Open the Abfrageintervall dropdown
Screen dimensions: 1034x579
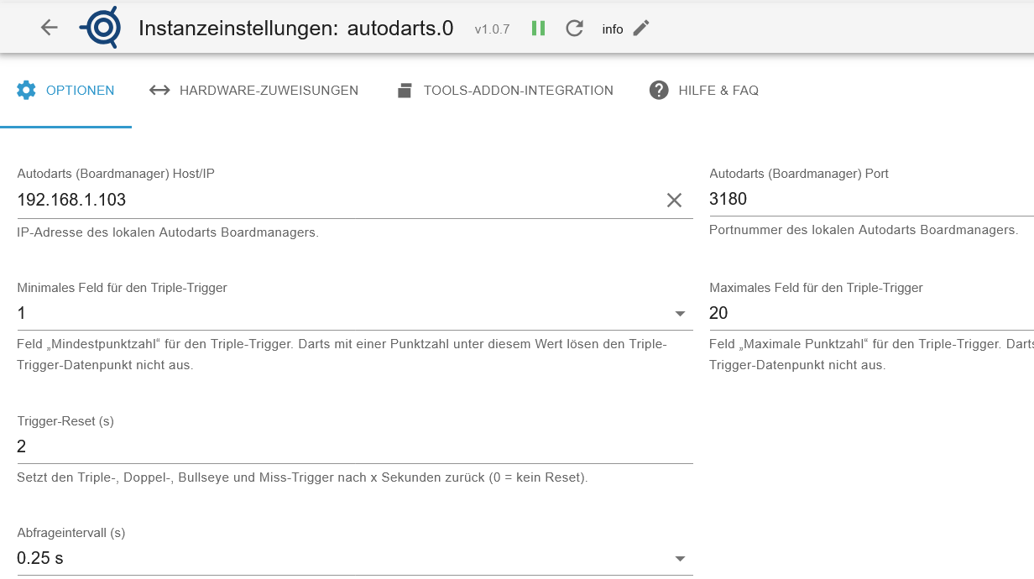[681, 558]
